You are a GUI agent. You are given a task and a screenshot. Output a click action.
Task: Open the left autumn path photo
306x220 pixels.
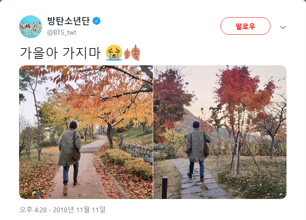pos(86,132)
